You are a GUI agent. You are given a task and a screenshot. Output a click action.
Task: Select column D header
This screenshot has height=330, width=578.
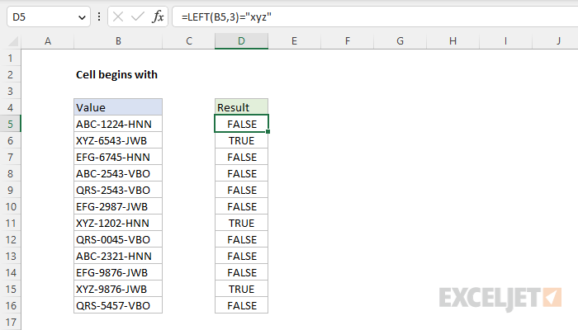point(241,41)
